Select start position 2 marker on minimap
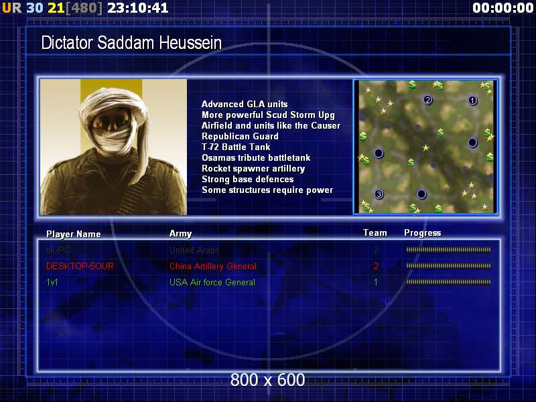The image size is (536, 402). pos(427,100)
